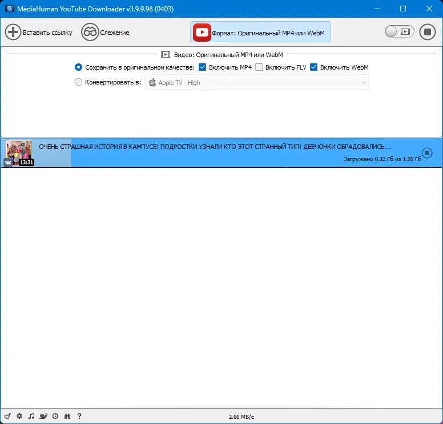The image size is (443, 424).
Task: Toggle the auto-start download switch
Action: pyautogui.click(x=399, y=31)
